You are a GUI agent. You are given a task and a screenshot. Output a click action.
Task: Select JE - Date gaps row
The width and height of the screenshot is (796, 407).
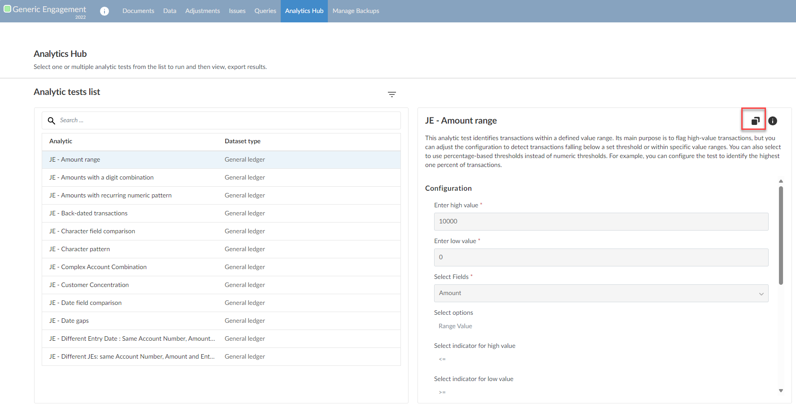click(221, 321)
